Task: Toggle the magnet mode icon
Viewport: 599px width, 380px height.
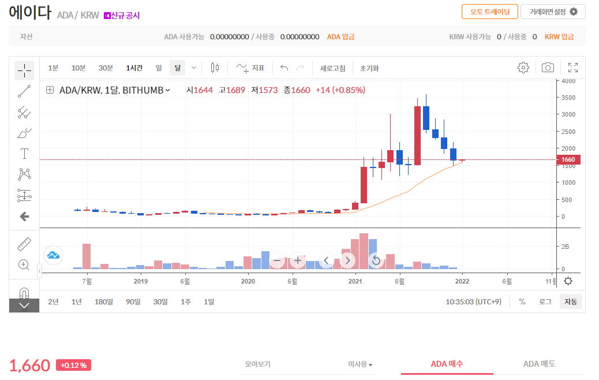Action: [x=24, y=293]
